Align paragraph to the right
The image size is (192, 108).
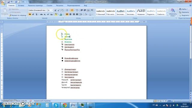(x=74, y=14)
